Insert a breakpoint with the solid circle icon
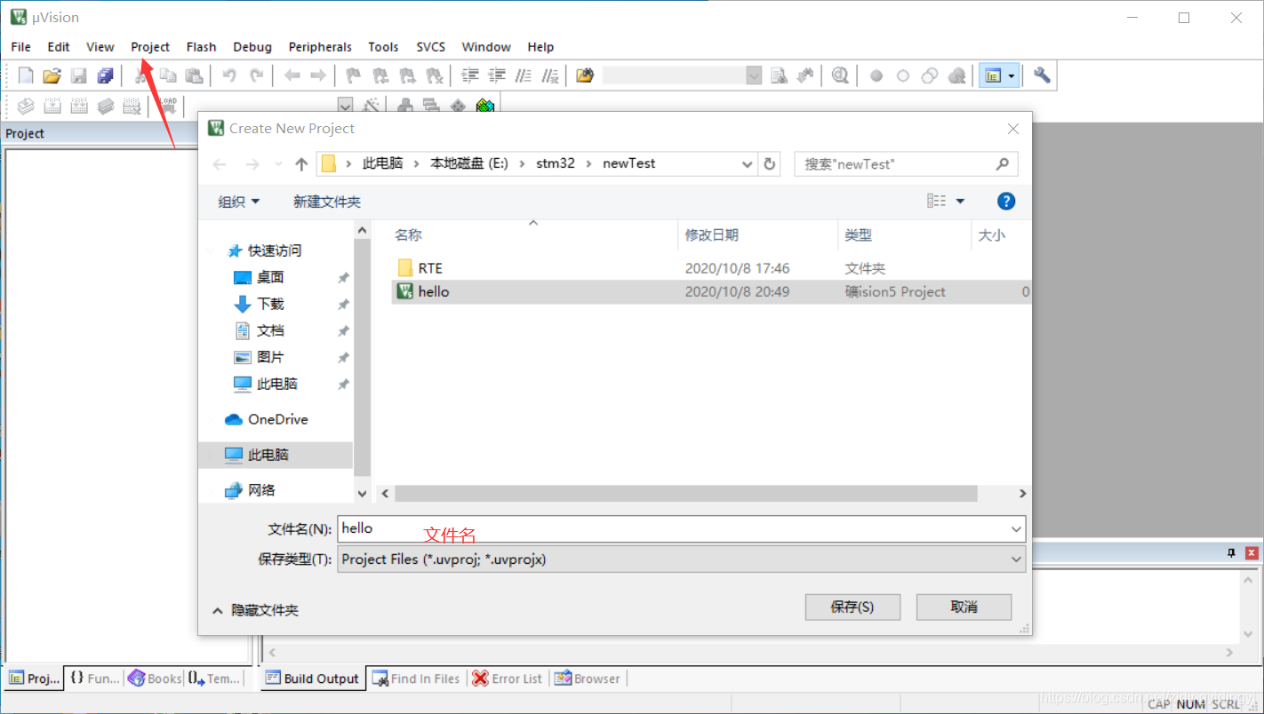Image resolution: width=1264 pixels, height=714 pixels. pyautogui.click(x=876, y=75)
